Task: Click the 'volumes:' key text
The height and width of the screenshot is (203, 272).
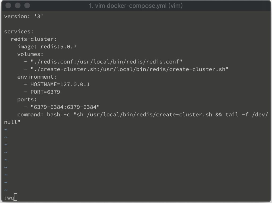Action: coord(30,54)
